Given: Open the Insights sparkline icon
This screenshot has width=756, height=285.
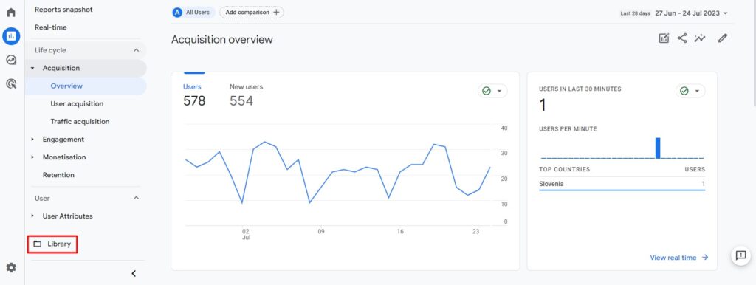Looking at the screenshot, I should click(x=700, y=38).
